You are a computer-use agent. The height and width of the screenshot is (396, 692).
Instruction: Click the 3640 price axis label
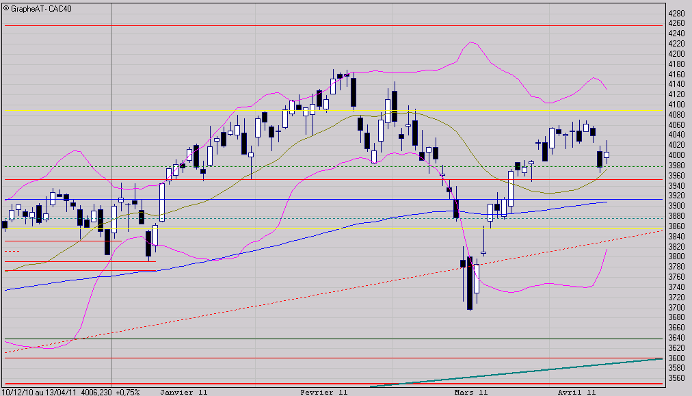point(676,338)
